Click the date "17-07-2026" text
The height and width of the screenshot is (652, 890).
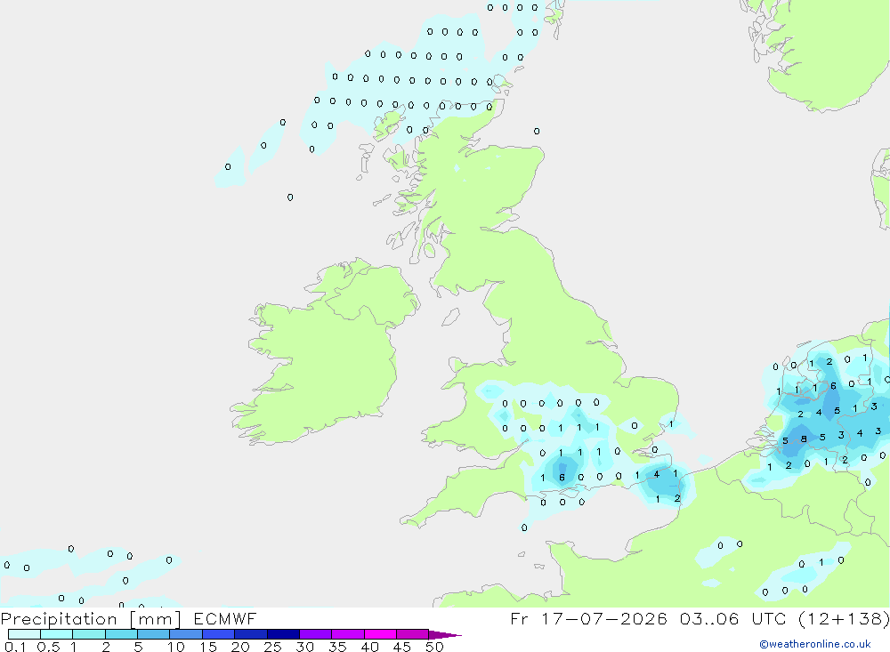[x=604, y=618]
